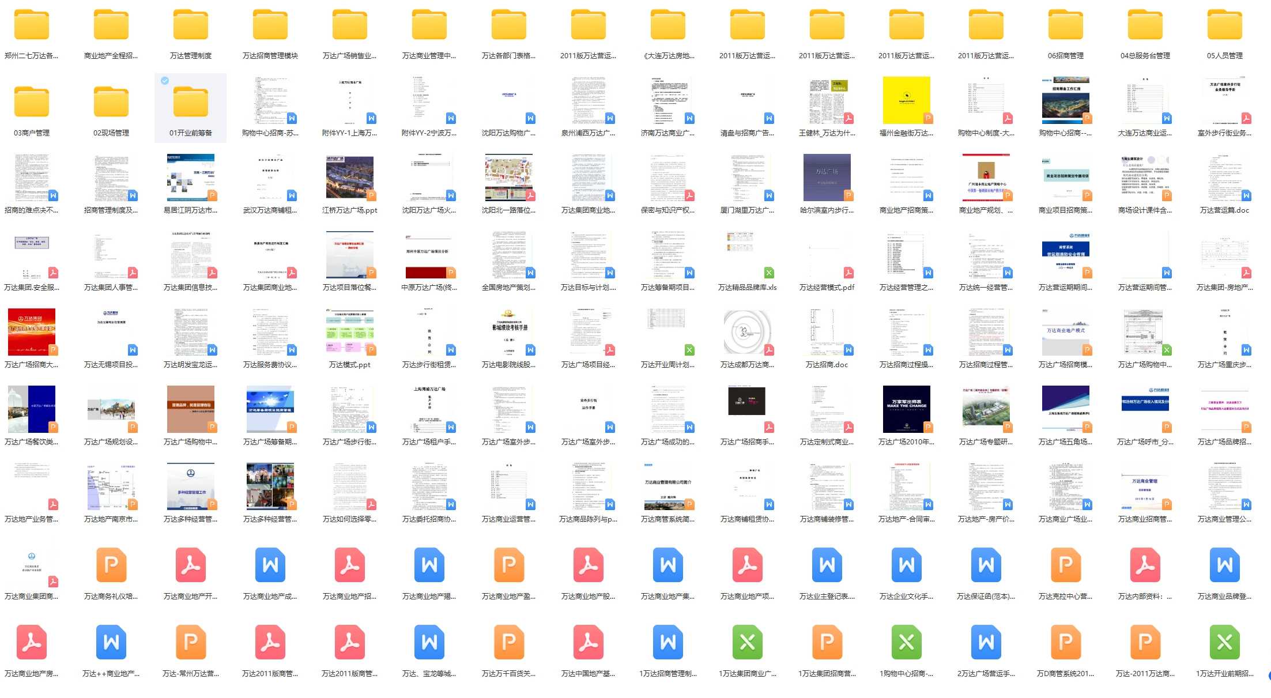Open the 万达广场餐饮类... blue thumbnail
The image size is (1271, 698).
click(x=32, y=409)
